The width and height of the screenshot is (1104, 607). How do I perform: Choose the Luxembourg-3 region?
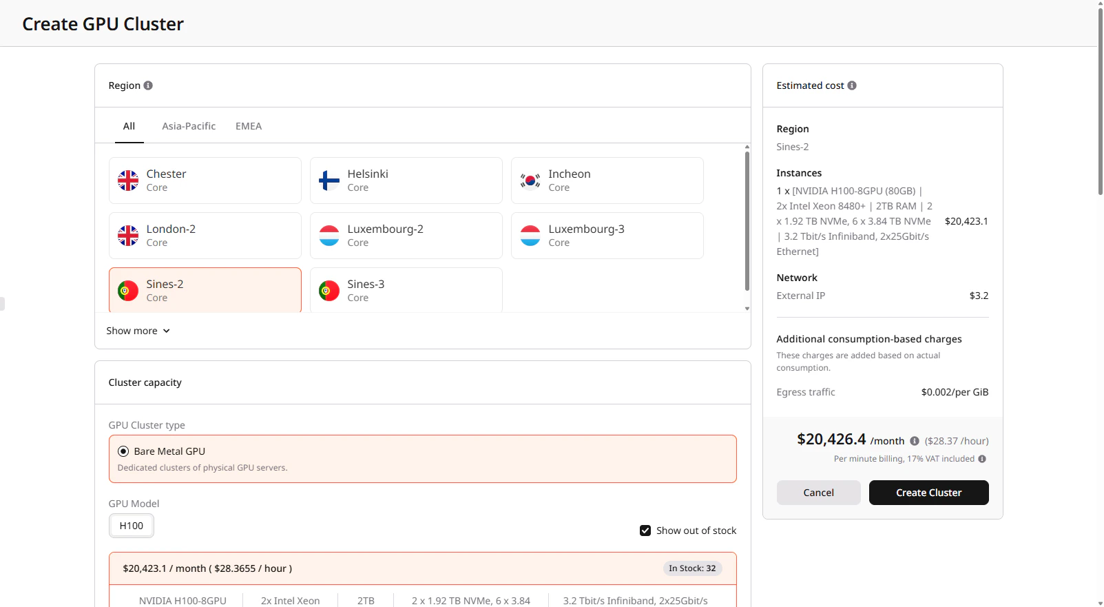pos(607,236)
